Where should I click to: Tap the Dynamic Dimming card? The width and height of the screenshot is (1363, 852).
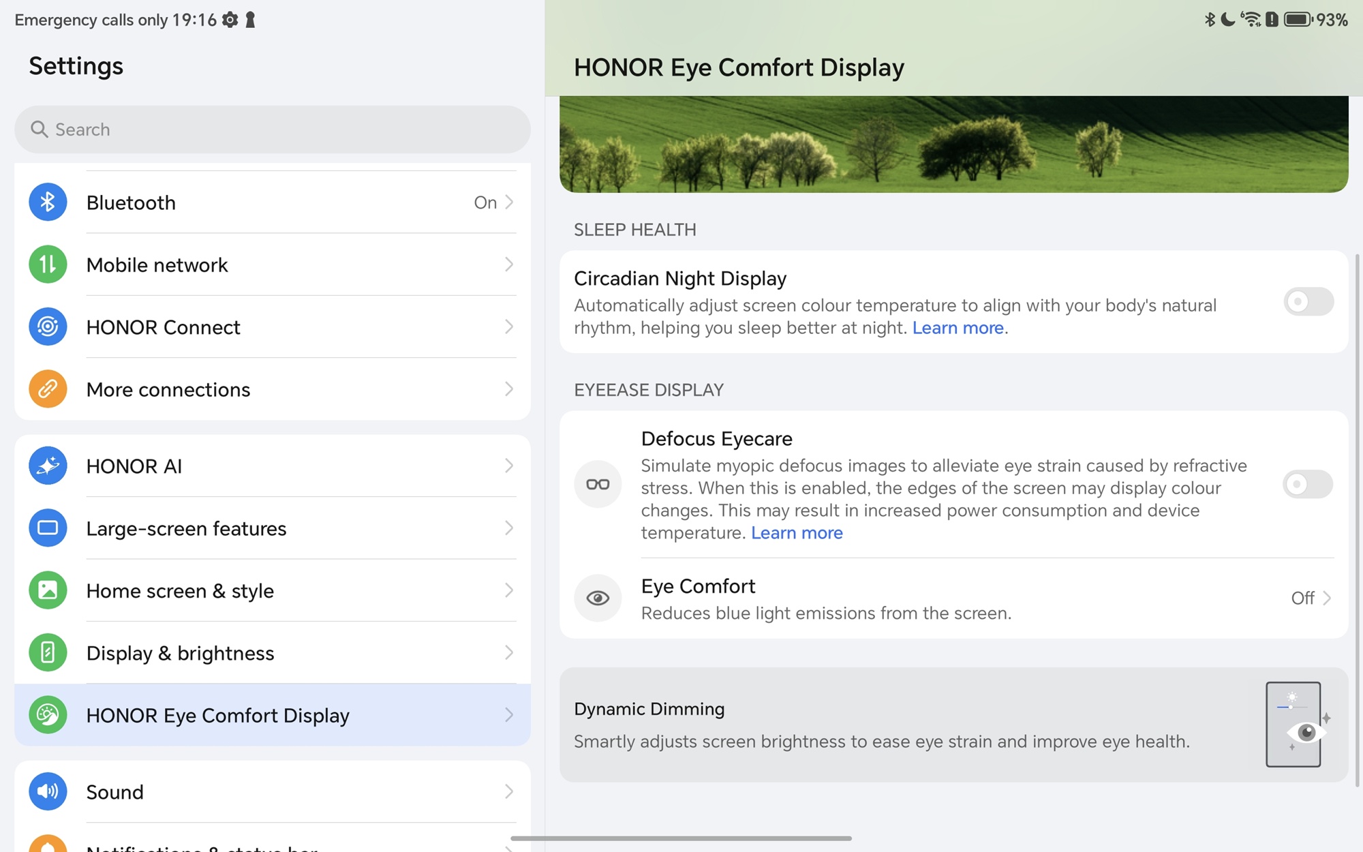click(953, 725)
